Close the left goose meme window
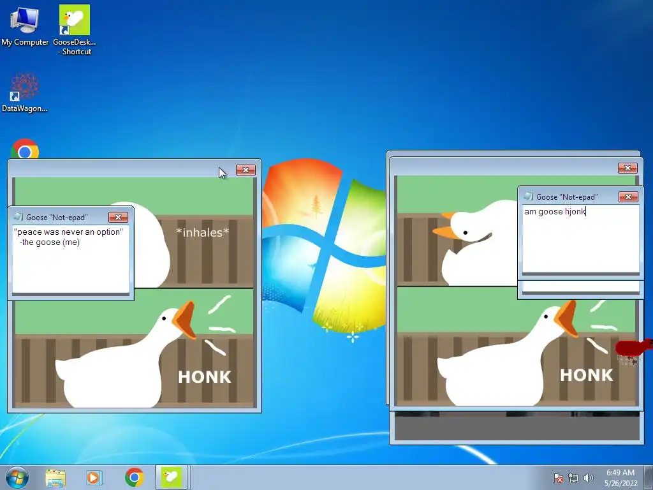The height and width of the screenshot is (490, 653). [x=246, y=170]
